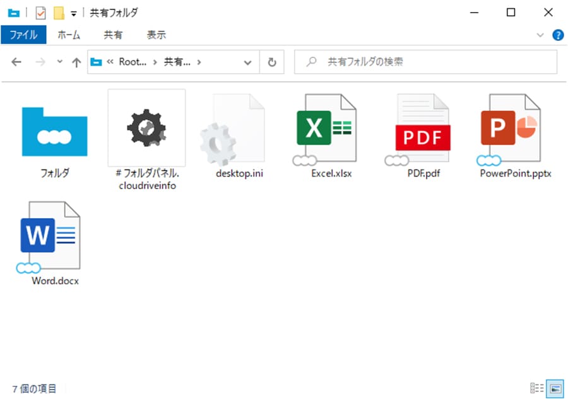This screenshot has width=568, height=399.
Task: Click the Root... breadcrumb segment
Action: point(133,62)
